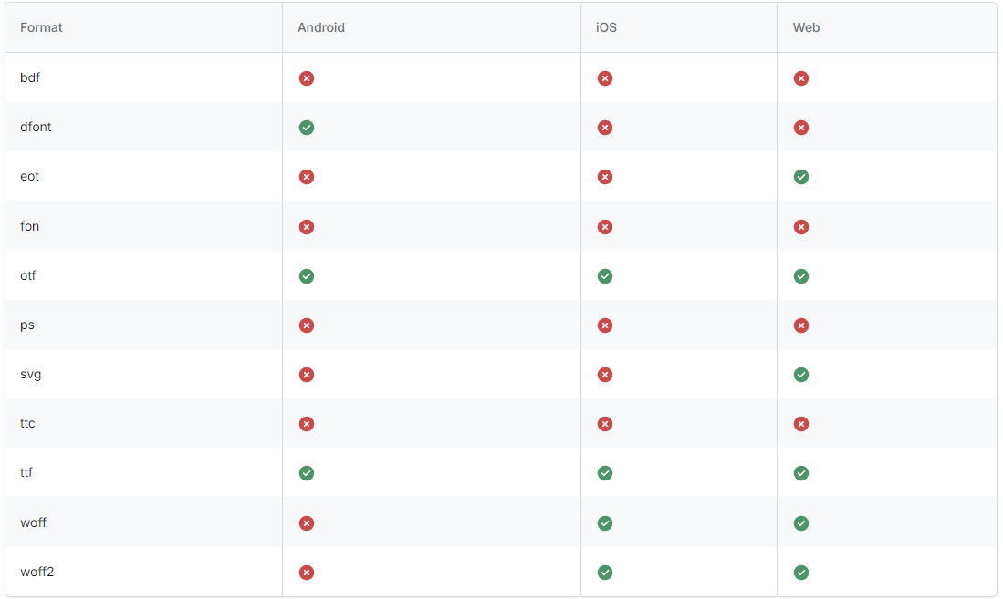The height and width of the screenshot is (599, 1003).
Task: Click the red cross for svg Android
Action: 307,374
